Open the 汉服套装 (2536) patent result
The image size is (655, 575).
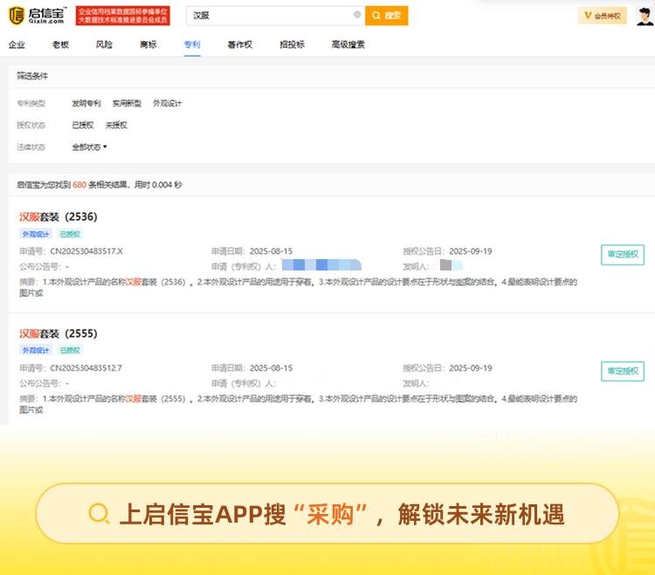click(x=58, y=216)
